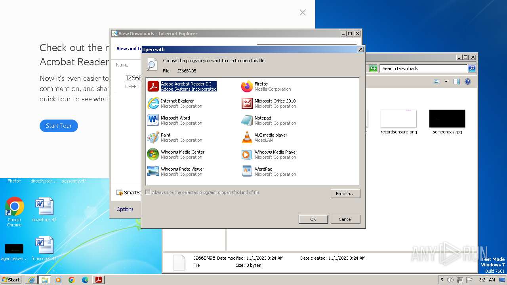The width and height of the screenshot is (507, 285).
Task: Choose VLC media player entry
Action: (264, 137)
